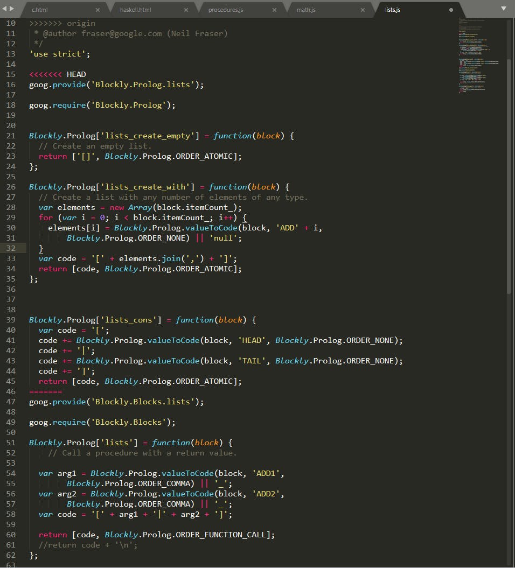Open the math.js tab

point(306,10)
